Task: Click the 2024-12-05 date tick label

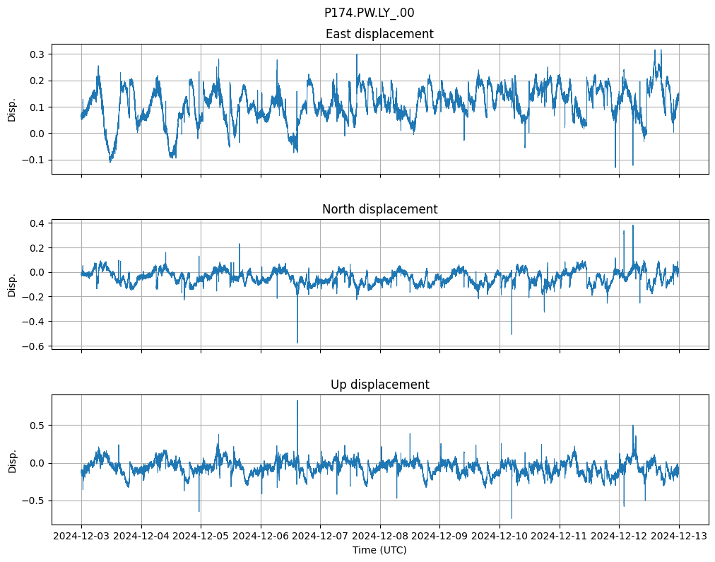Action: (x=201, y=536)
